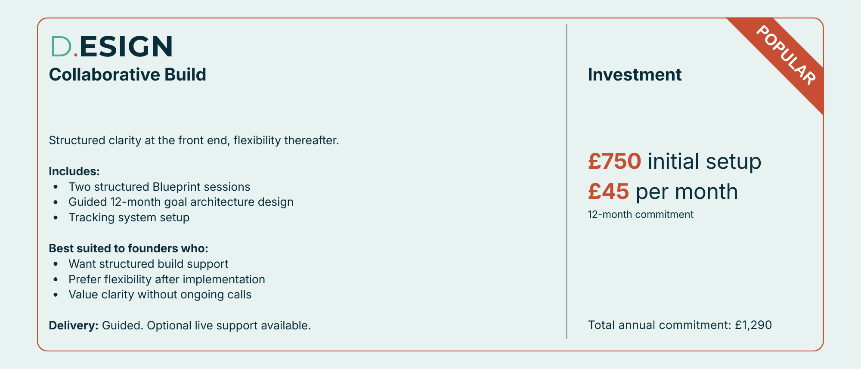861x369 pixels.
Task: Select 'Value clarity without ongoing calls' bullet
Action: pos(160,295)
